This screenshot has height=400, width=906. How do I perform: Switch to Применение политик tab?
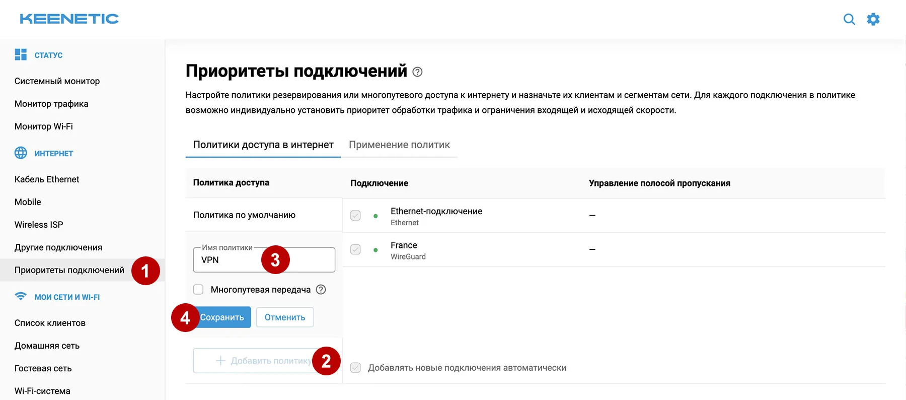click(399, 145)
